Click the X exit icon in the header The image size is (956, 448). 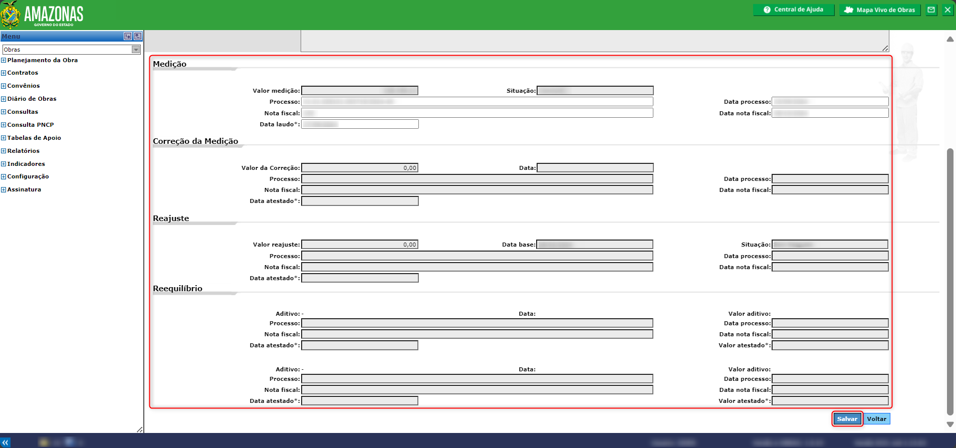coord(947,10)
